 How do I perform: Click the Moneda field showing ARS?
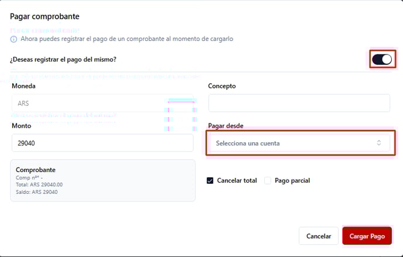click(x=102, y=103)
